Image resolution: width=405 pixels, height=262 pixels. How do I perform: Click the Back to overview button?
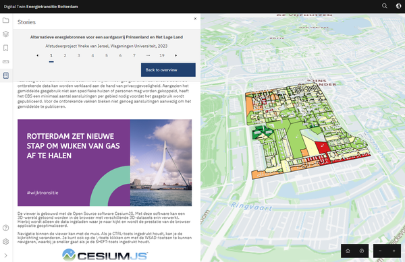[x=168, y=70]
